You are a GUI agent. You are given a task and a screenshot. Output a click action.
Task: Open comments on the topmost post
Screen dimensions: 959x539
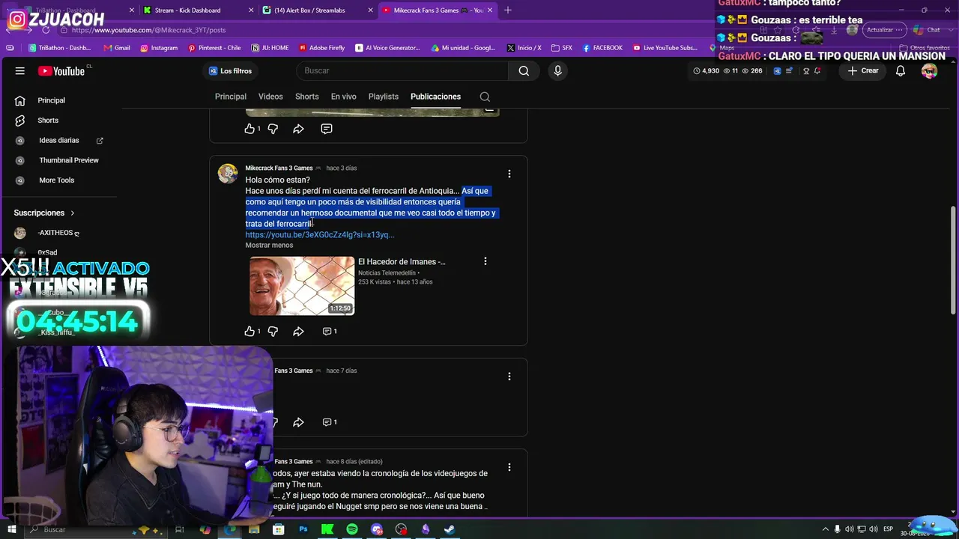[x=327, y=129]
